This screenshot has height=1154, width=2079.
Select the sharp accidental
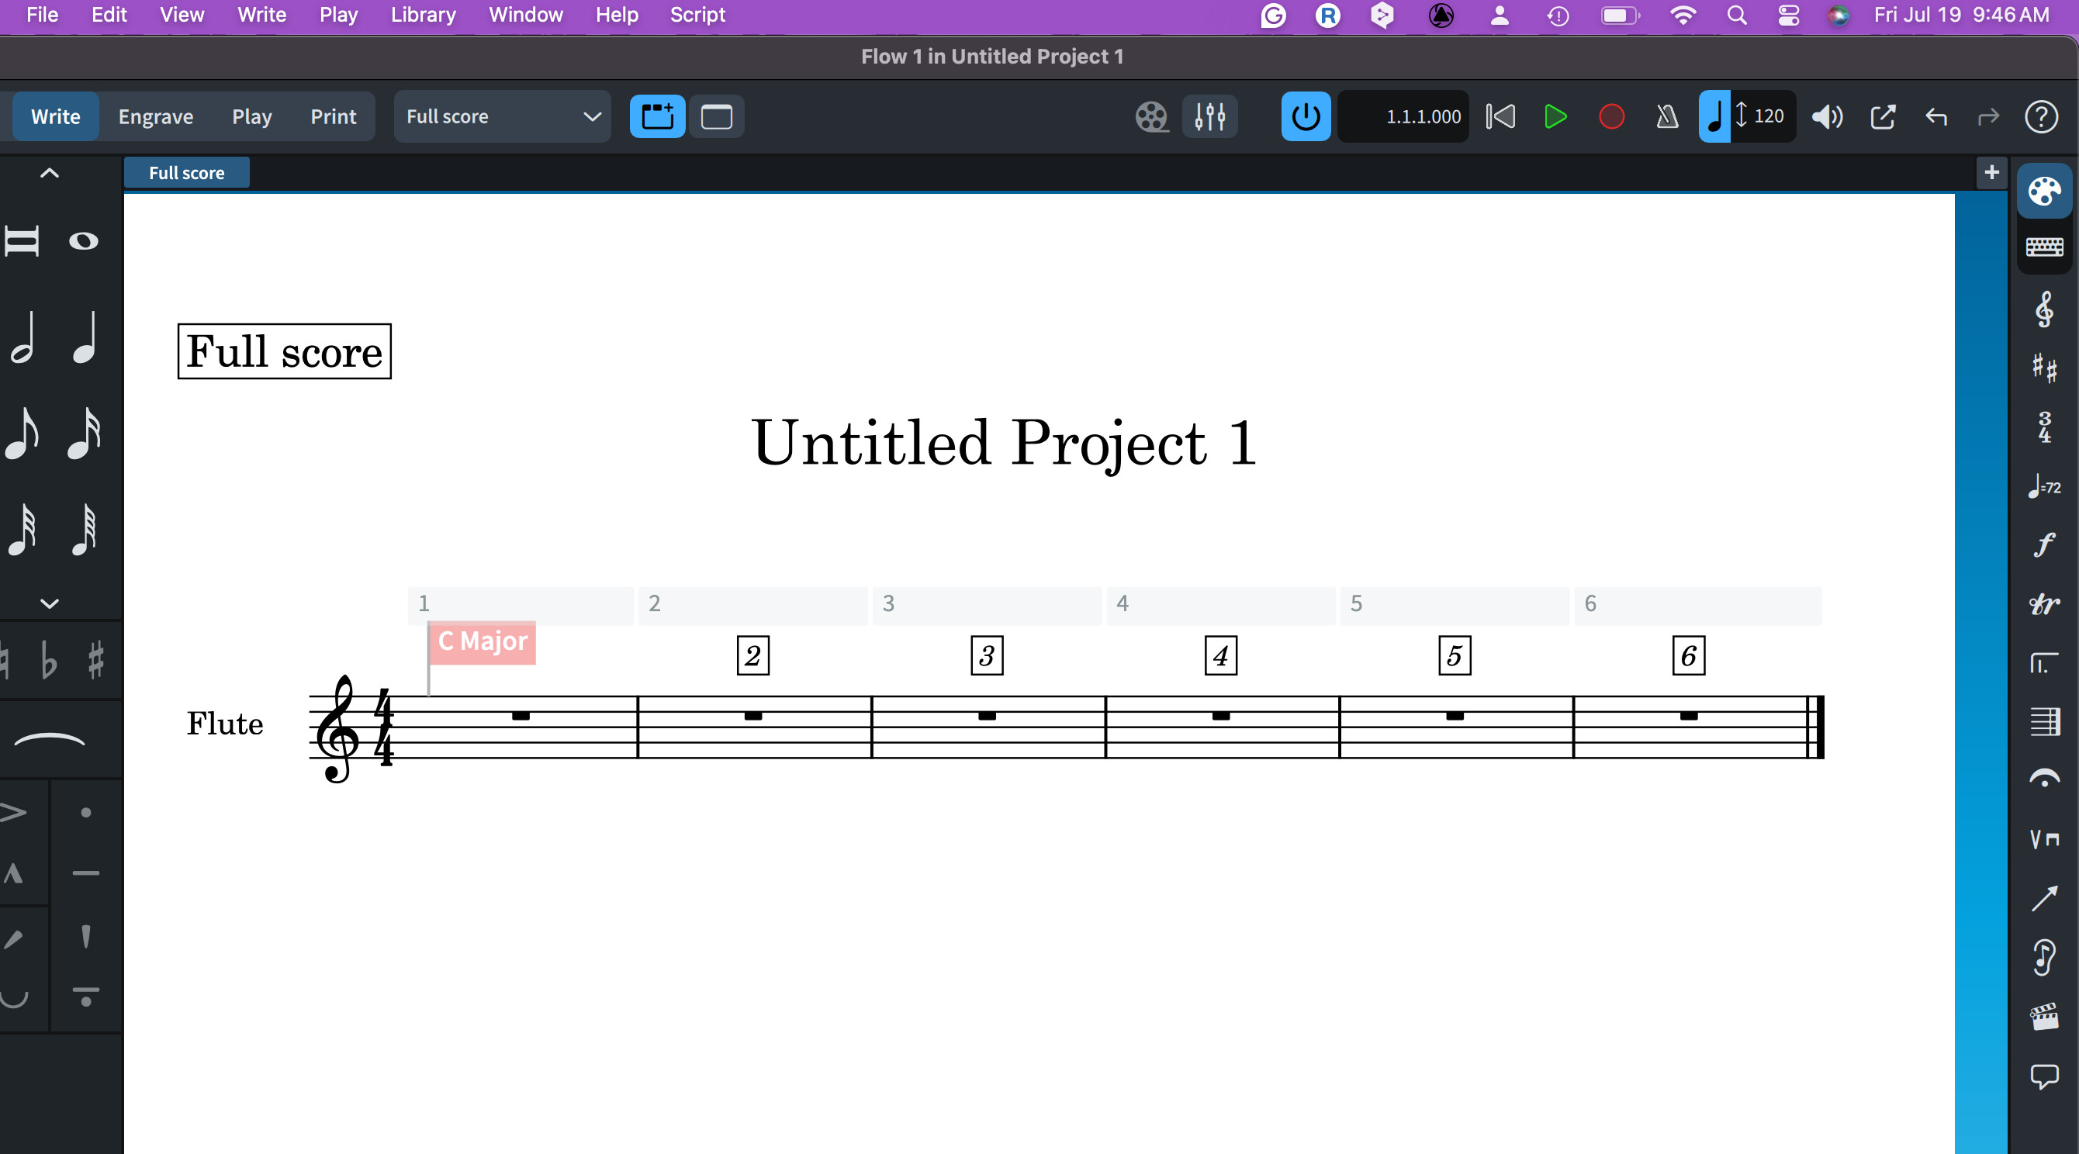point(96,660)
